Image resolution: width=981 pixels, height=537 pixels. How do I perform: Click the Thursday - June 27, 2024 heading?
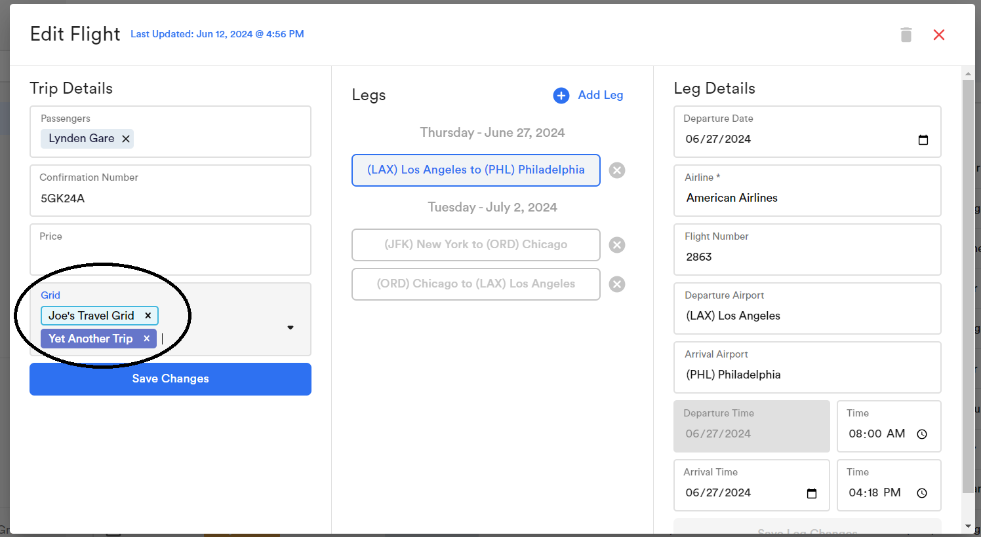492,132
